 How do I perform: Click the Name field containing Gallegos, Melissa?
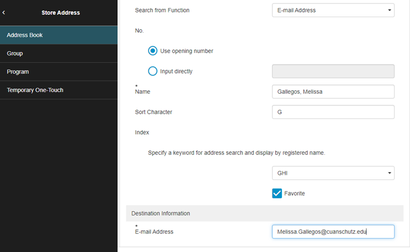point(333,92)
